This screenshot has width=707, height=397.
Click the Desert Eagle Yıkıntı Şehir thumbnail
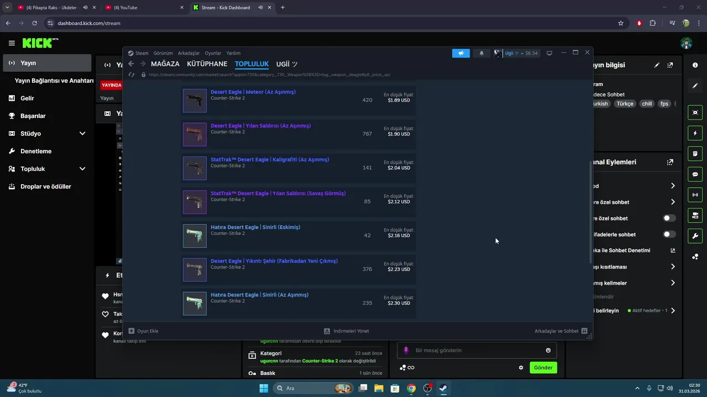[x=194, y=270]
